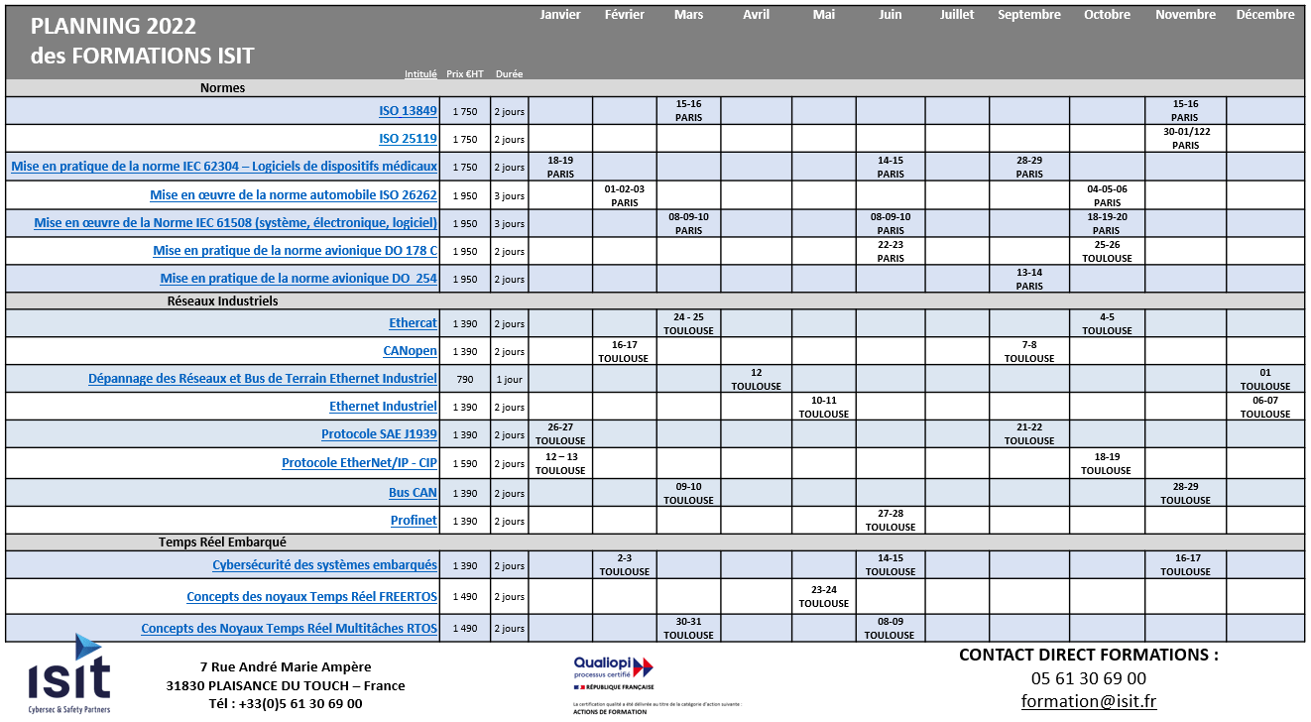The width and height of the screenshot is (1311, 722).
Task: Click the Intitulé column label
Action: tap(420, 74)
